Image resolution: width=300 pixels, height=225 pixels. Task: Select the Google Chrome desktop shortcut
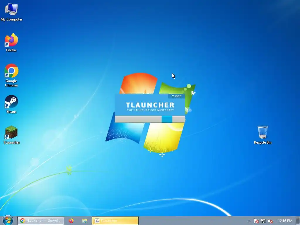[x=11, y=75]
